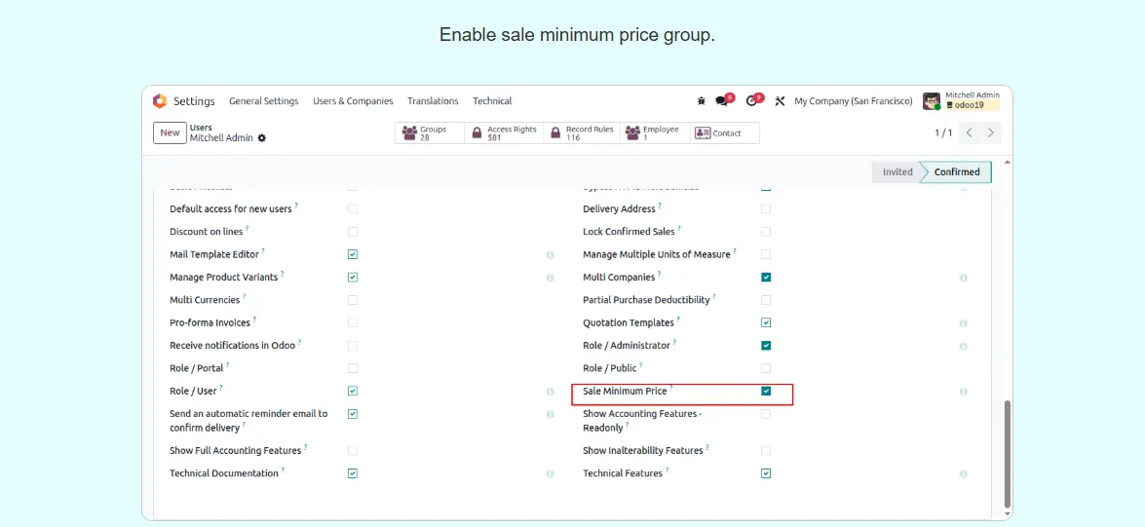Open the Users & Companies menu
Image resolution: width=1145 pixels, height=527 pixels.
353,101
